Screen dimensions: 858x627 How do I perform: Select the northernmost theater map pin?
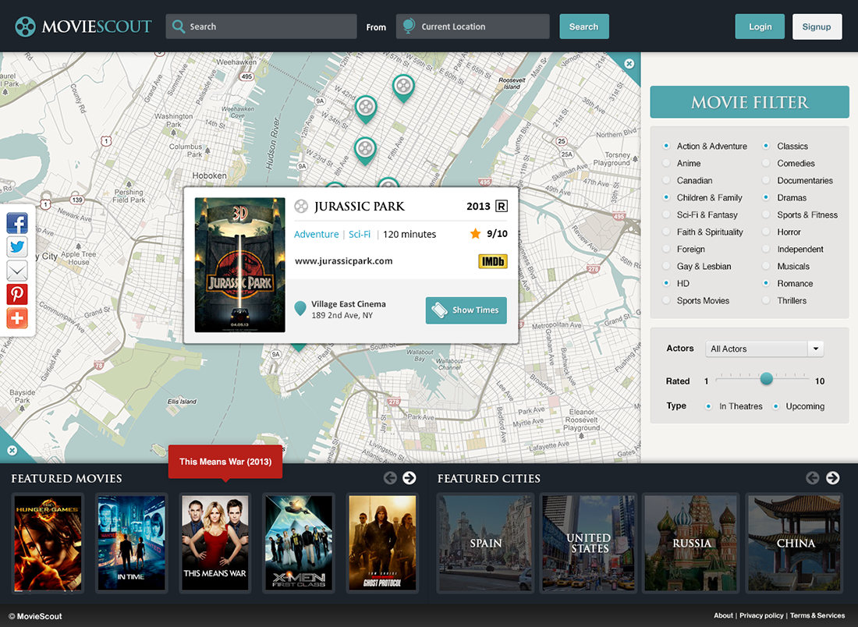pos(403,86)
